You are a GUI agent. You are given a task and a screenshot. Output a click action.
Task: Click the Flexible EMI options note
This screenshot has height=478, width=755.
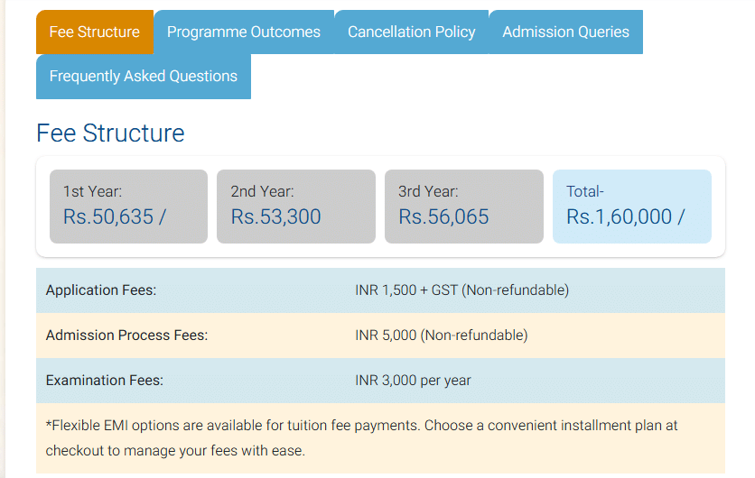point(361,437)
